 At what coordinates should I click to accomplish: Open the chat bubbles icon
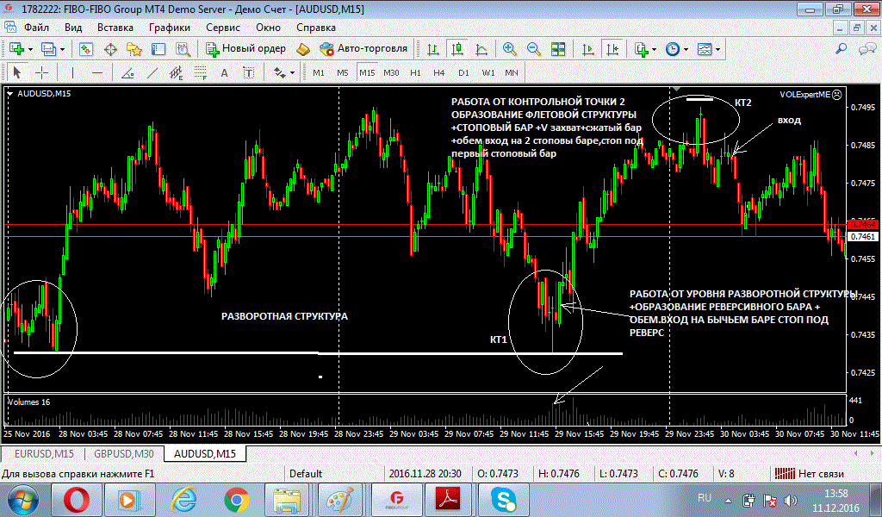[866, 49]
